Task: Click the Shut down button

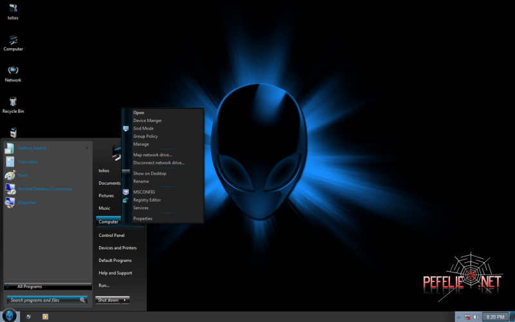Action: [108, 300]
